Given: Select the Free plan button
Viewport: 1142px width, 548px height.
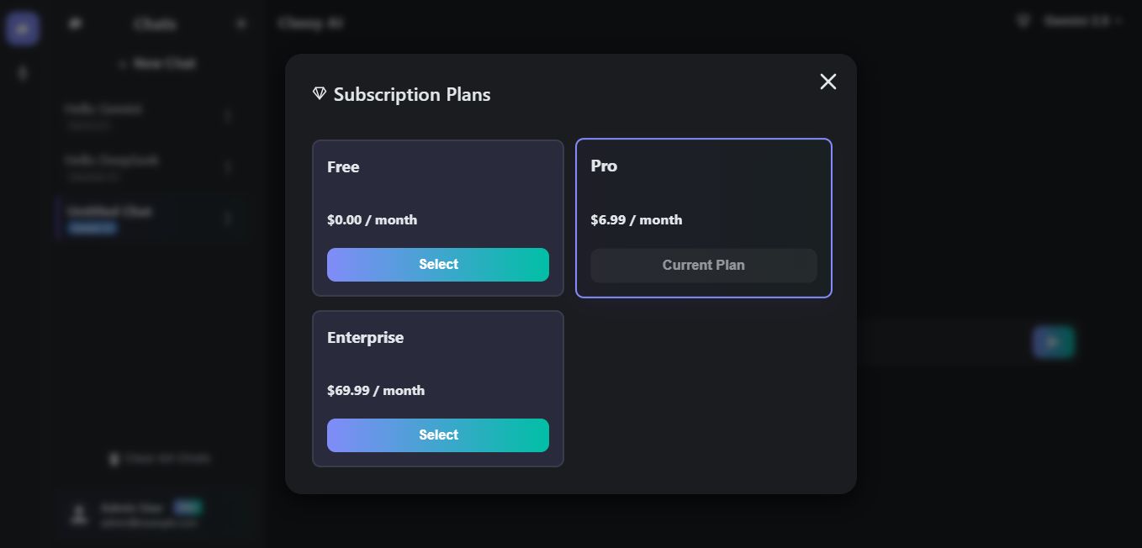Looking at the screenshot, I should [x=438, y=265].
